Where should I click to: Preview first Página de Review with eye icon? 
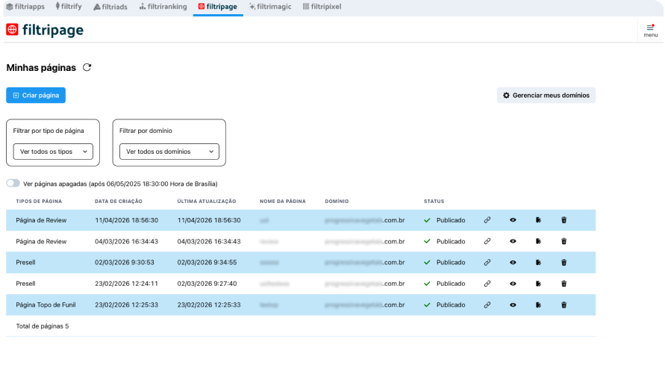[x=513, y=220]
